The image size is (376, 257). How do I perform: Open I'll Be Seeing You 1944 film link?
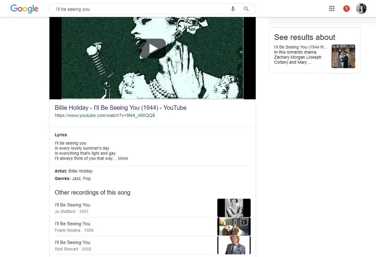[x=300, y=47]
